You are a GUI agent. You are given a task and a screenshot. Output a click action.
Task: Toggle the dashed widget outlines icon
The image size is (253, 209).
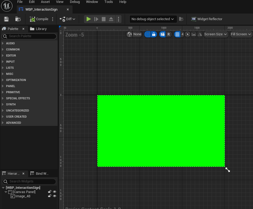(148, 34)
